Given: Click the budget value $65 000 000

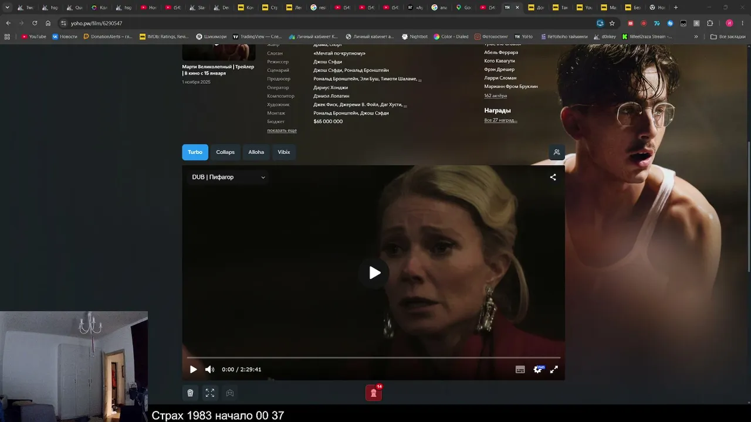Looking at the screenshot, I should point(328,122).
